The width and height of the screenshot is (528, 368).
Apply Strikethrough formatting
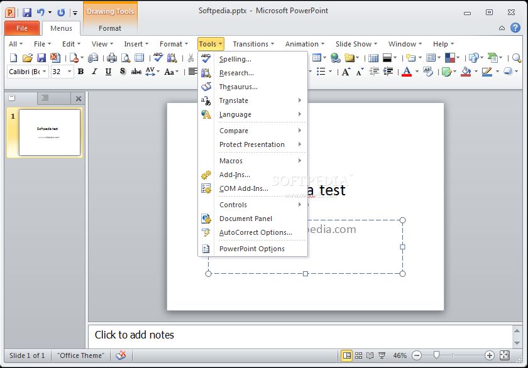pyautogui.click(x=136, y=72)
